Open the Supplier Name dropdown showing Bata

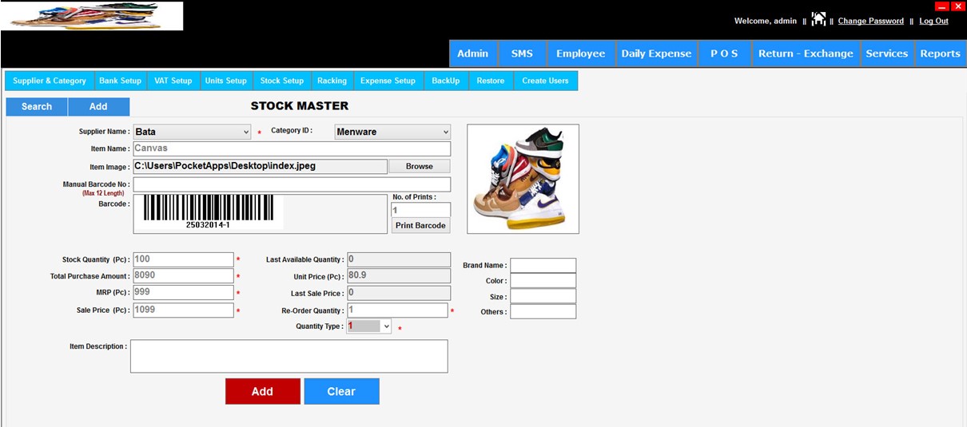(192, 132)
